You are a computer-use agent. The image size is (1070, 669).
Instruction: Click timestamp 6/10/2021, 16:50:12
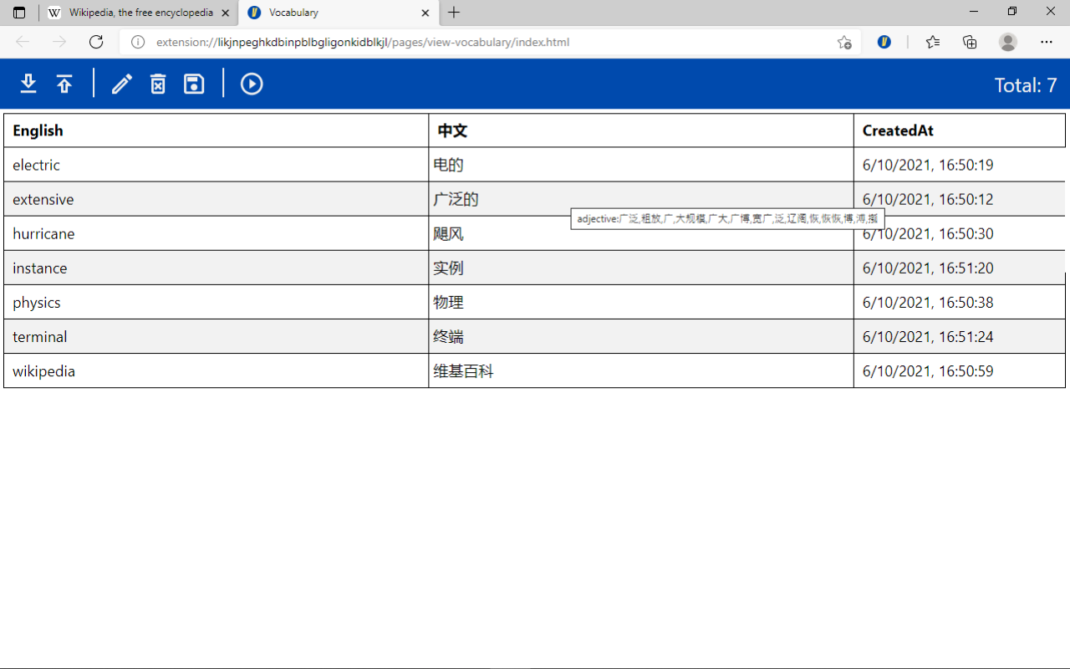point(928,199)
